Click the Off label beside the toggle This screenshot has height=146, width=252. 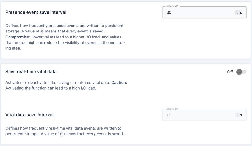(x=230, y=72)
